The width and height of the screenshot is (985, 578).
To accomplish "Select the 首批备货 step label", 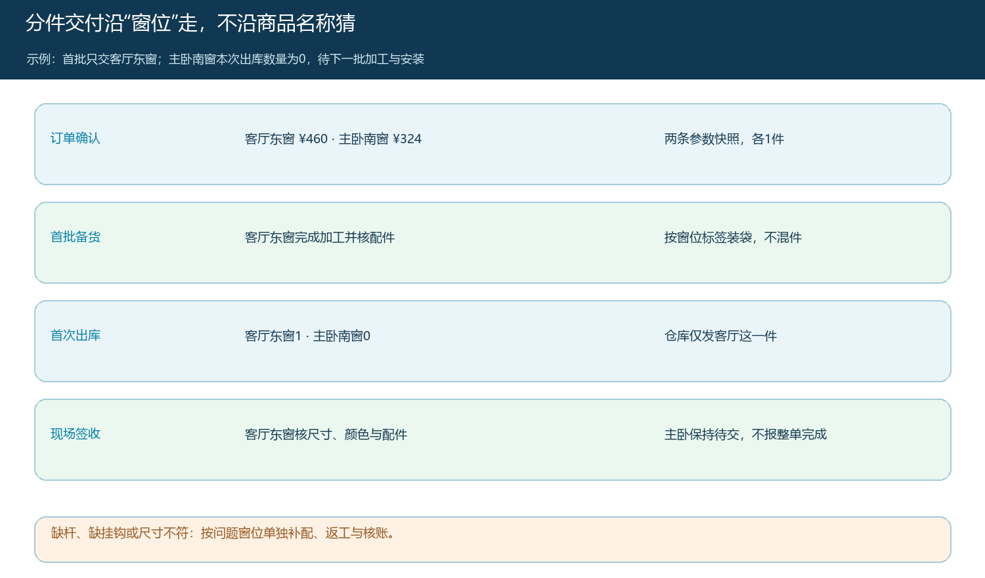I will point(76,237).
